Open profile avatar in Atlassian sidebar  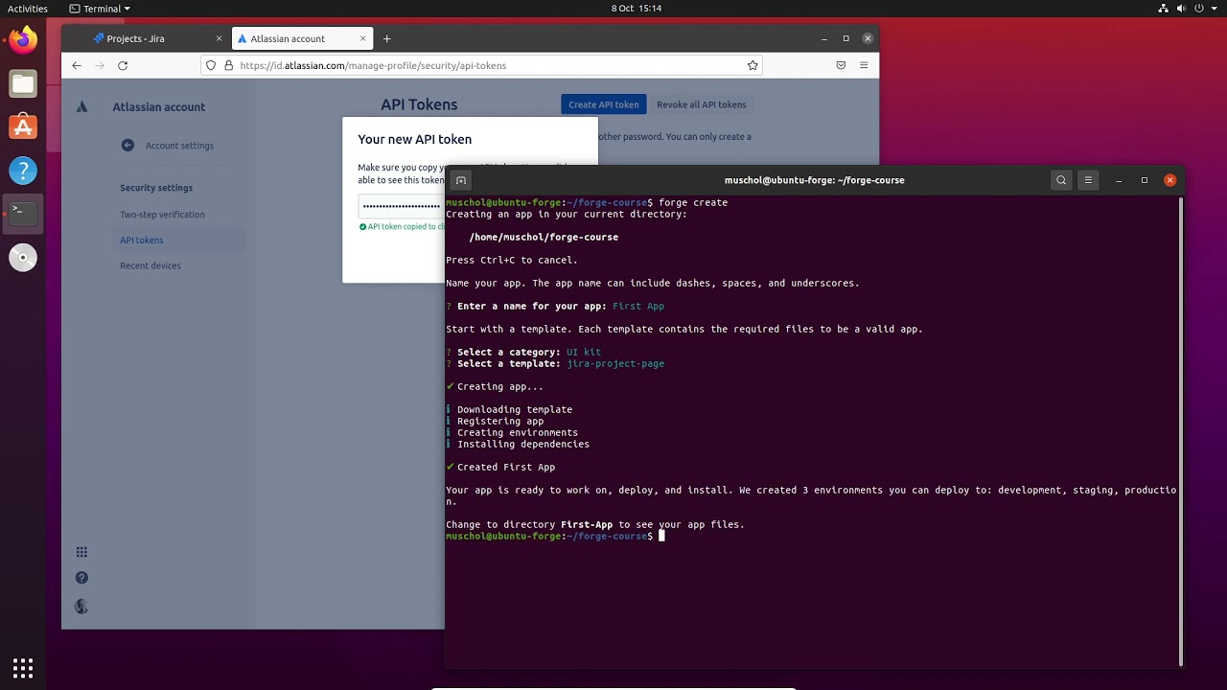(81, 606)
